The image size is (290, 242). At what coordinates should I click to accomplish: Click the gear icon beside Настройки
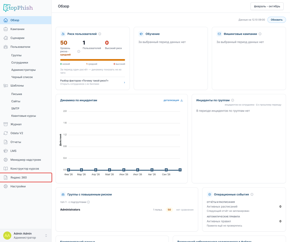point(6,187)
